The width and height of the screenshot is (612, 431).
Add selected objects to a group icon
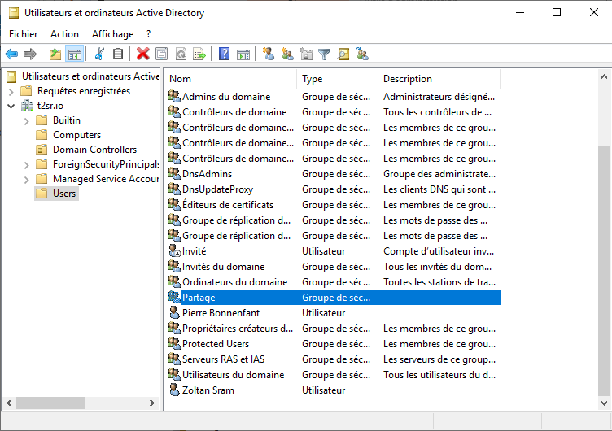[x=362, y=54]
